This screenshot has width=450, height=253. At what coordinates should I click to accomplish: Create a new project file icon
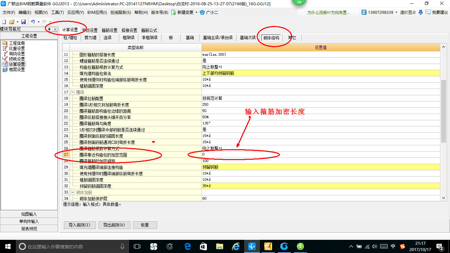(4, 22)
